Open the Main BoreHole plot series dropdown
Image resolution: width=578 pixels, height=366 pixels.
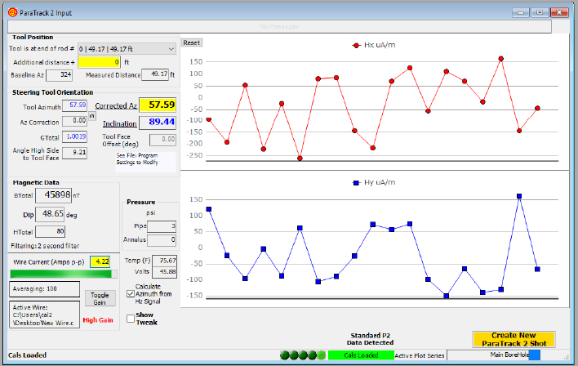click(521, 355)
